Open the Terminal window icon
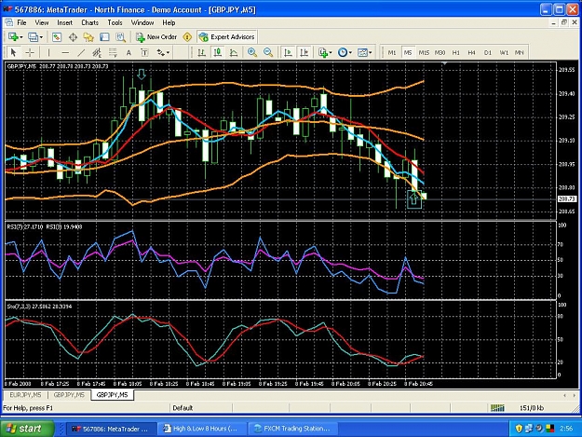This screenshot has height=437, width=582. [104, 37]
